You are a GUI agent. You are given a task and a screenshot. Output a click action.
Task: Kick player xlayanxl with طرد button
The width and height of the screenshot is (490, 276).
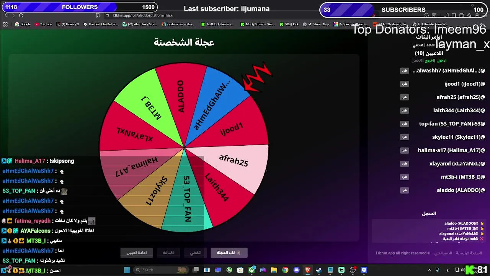pos(404,164)
